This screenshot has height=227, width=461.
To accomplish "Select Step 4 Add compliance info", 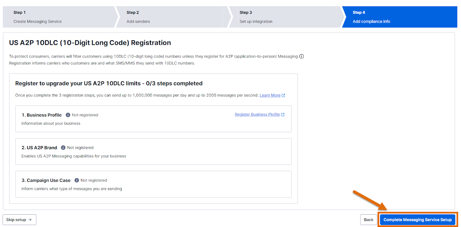I will pos(400,17).
